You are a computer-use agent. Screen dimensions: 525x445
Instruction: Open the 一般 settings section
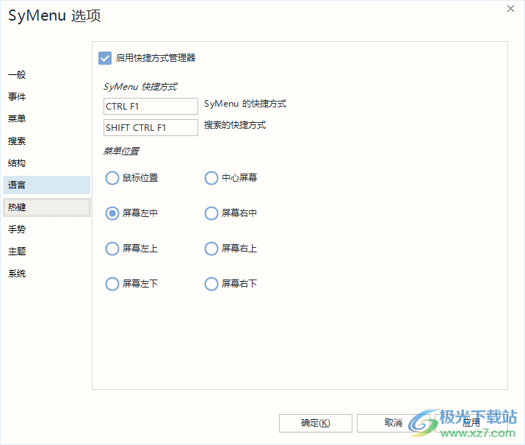(46, 75)
